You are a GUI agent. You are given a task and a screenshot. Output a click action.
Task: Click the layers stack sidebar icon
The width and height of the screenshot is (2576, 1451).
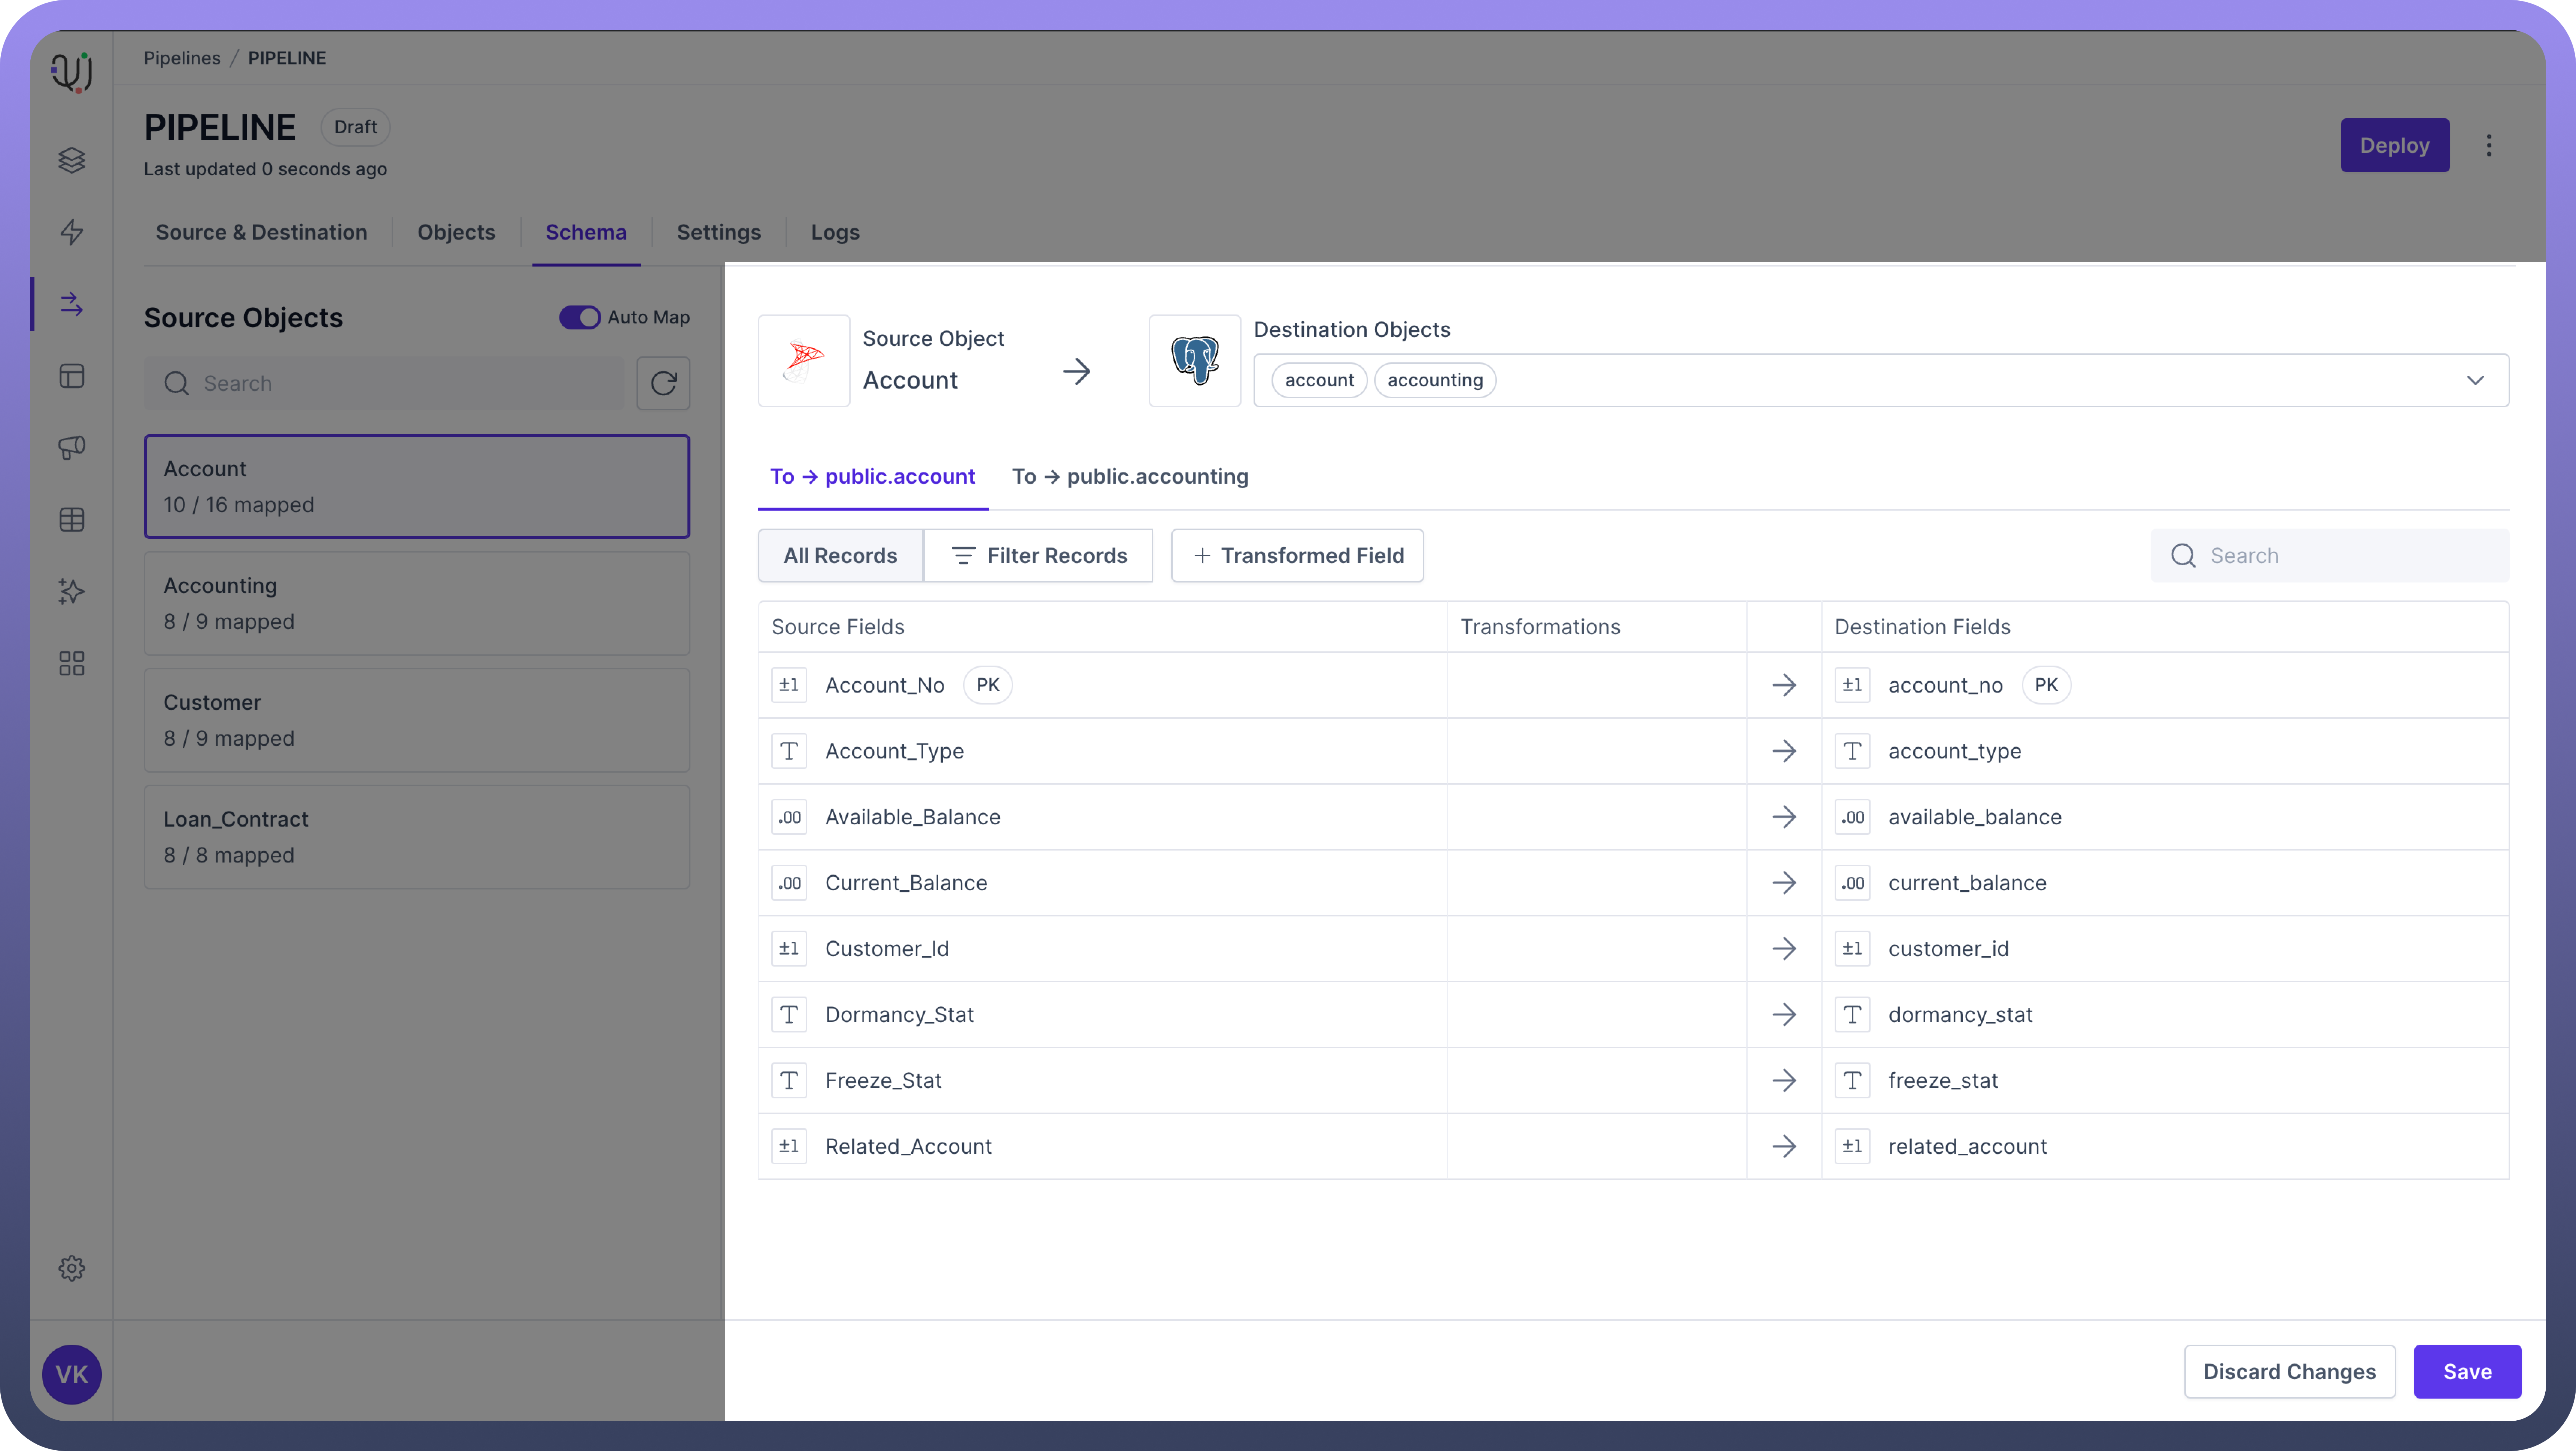tap(71, 160)
